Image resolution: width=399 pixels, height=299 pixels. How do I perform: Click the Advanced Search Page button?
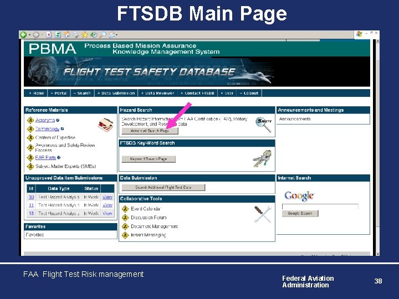(150, 131)
